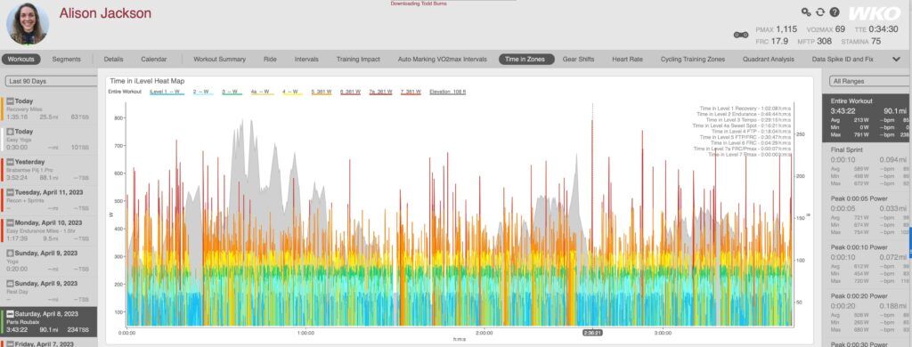Open the Data Spike ID and Fix tab

pyautogui.click(x=843, y=60)
